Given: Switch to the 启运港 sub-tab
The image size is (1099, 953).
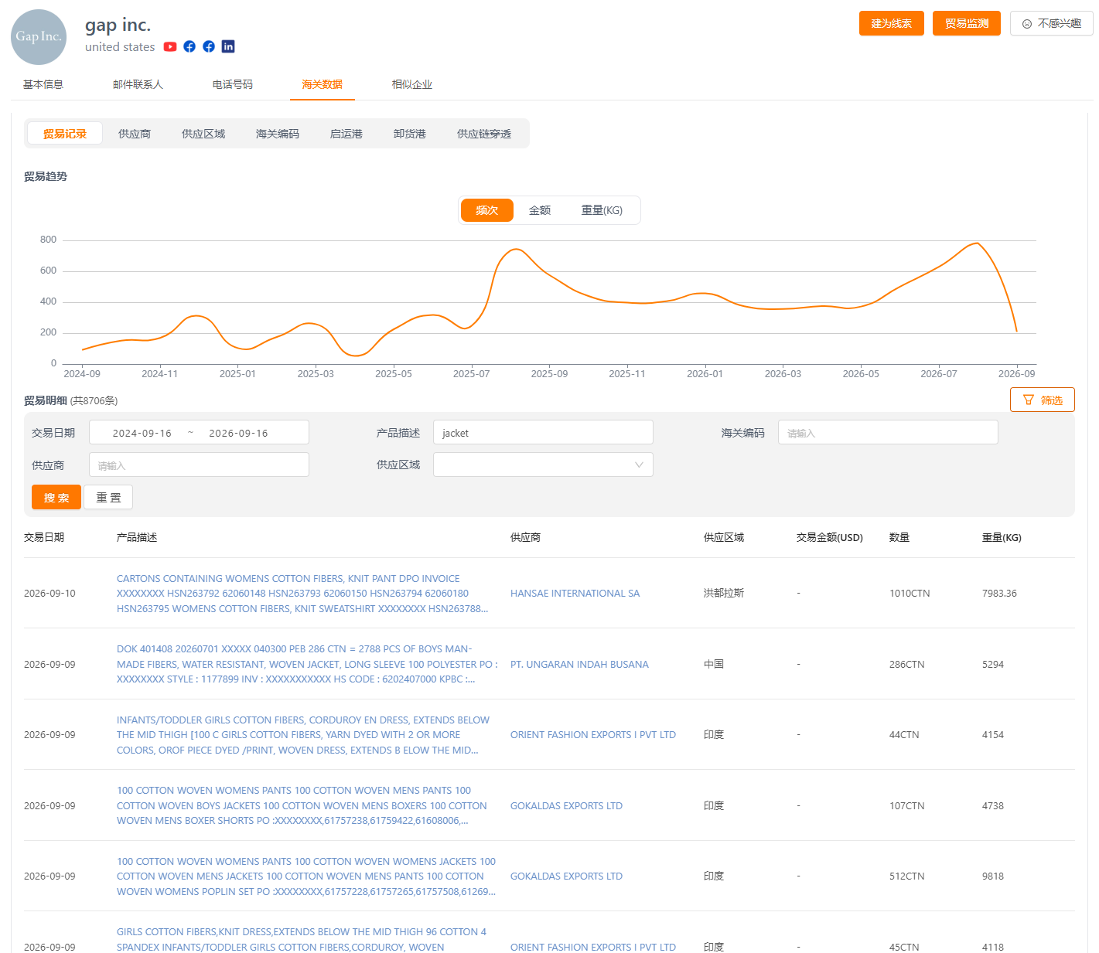Looking at the screenshot, I should (346, 134).
